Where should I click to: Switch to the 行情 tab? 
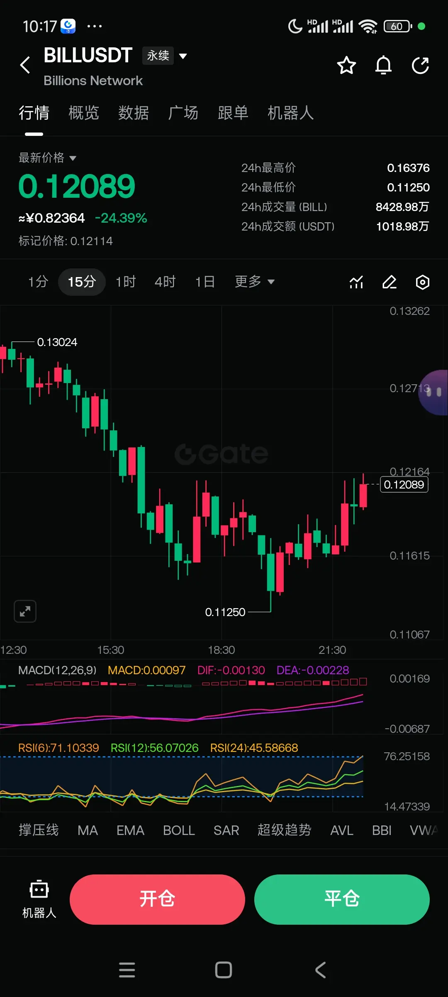pos(34,113)
